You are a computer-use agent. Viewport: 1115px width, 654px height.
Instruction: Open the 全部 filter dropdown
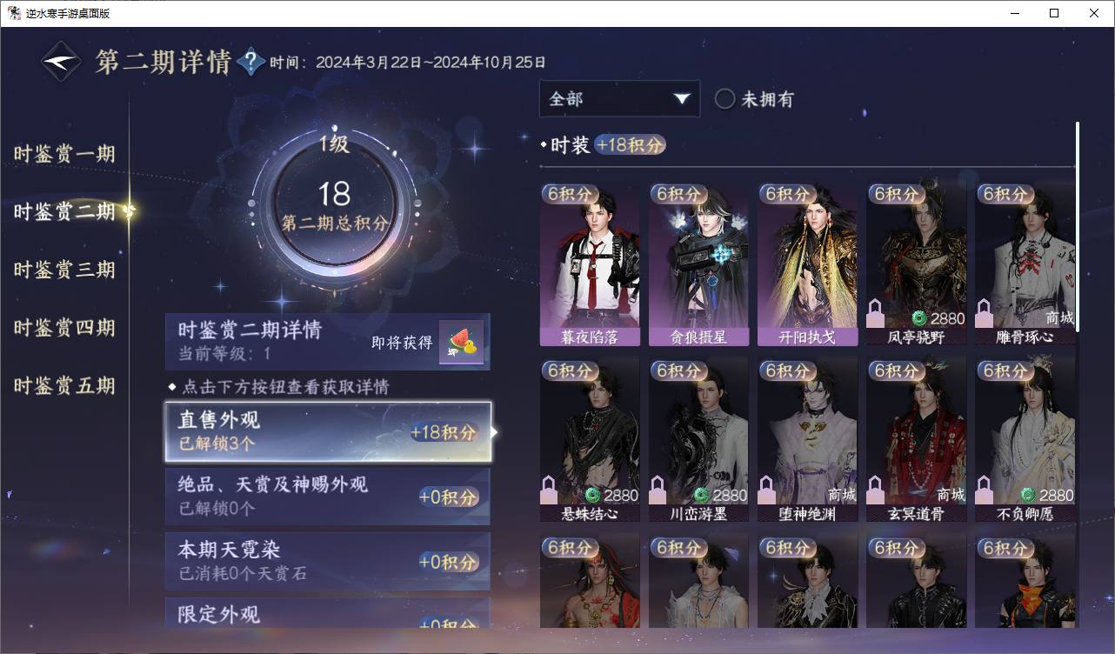(x=619, y=99)
